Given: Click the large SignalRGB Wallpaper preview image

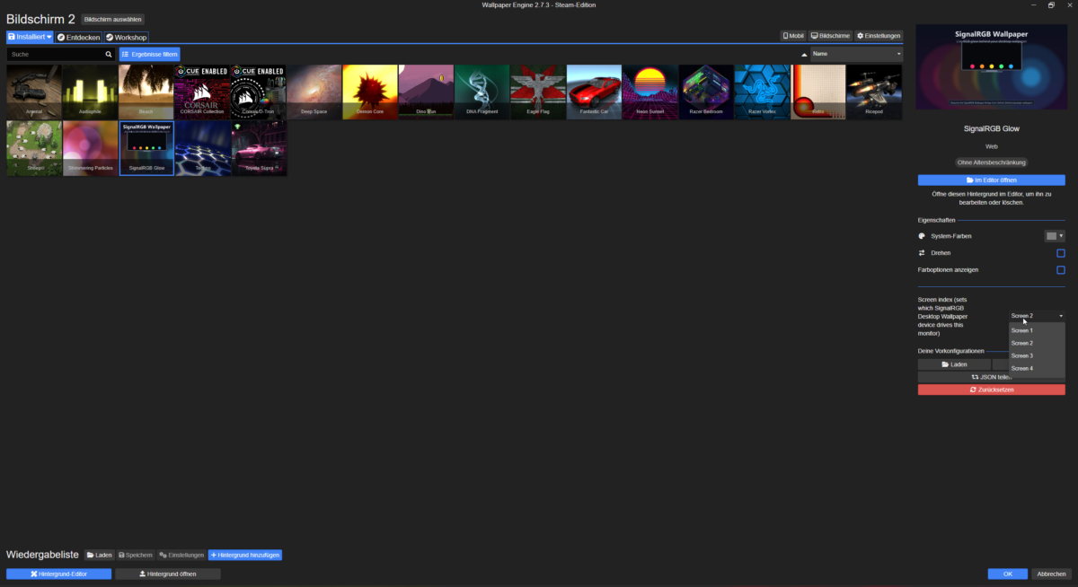Looking at the screenshot, I should pos(992,67).
